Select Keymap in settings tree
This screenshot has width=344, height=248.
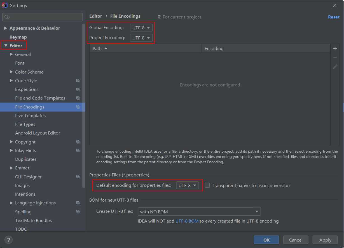pyautogui.click(x=18, y=37)
